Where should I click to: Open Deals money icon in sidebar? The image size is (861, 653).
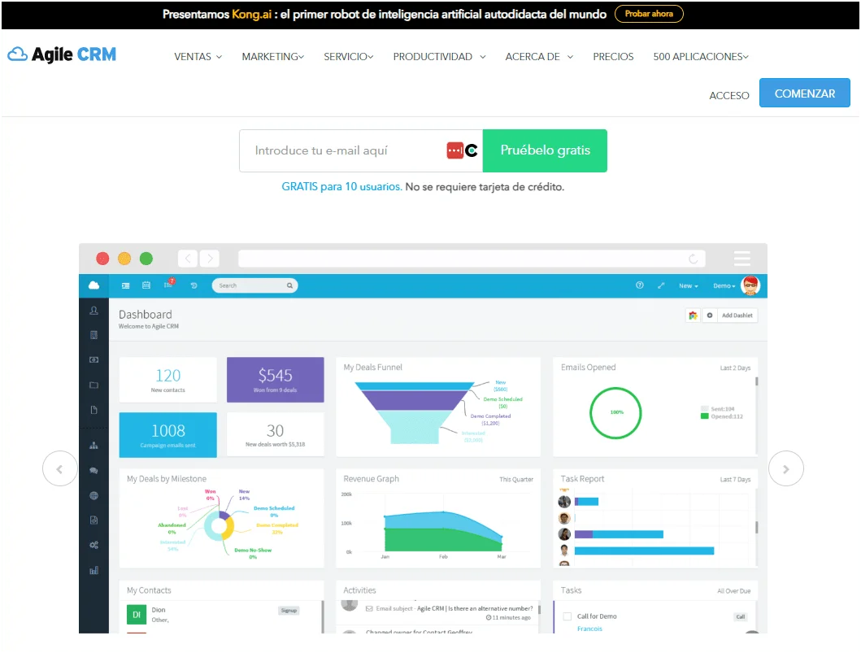click(x=93, y=359)
